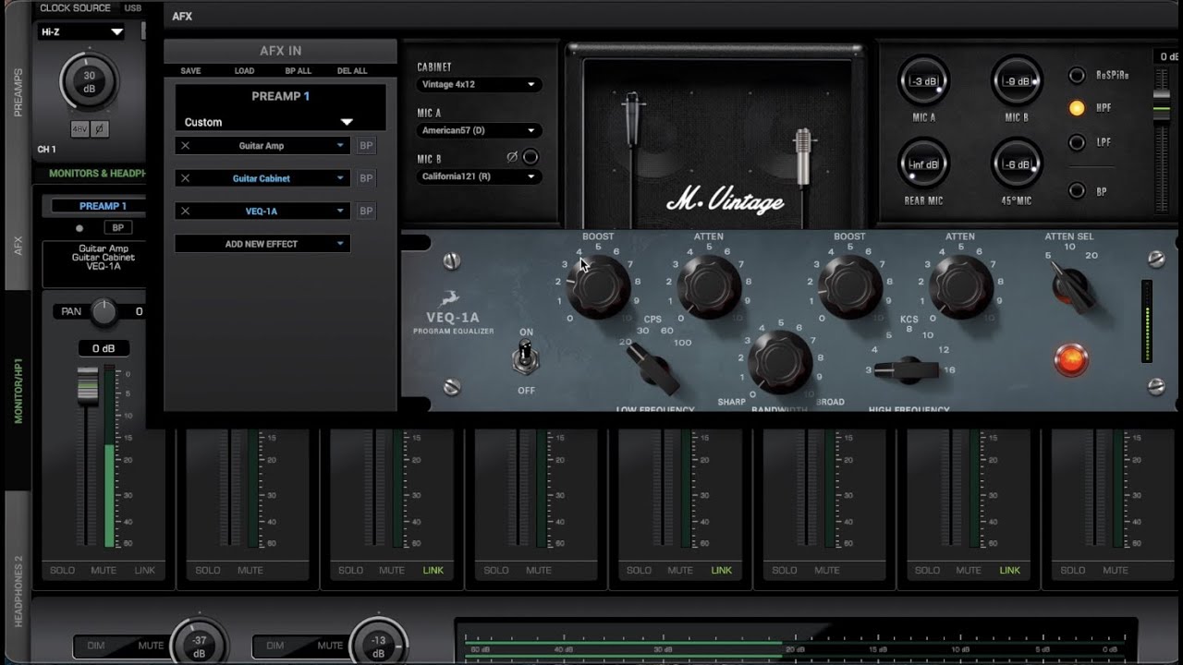The width and height of the screenshot is (1183, 665).
Task: Select the cabinet BP radio button
Action: [1077, 191]
